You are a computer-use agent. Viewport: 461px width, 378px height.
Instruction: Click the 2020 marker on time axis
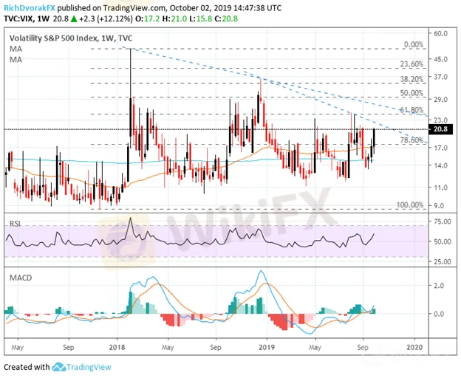(x=414, y=345)
